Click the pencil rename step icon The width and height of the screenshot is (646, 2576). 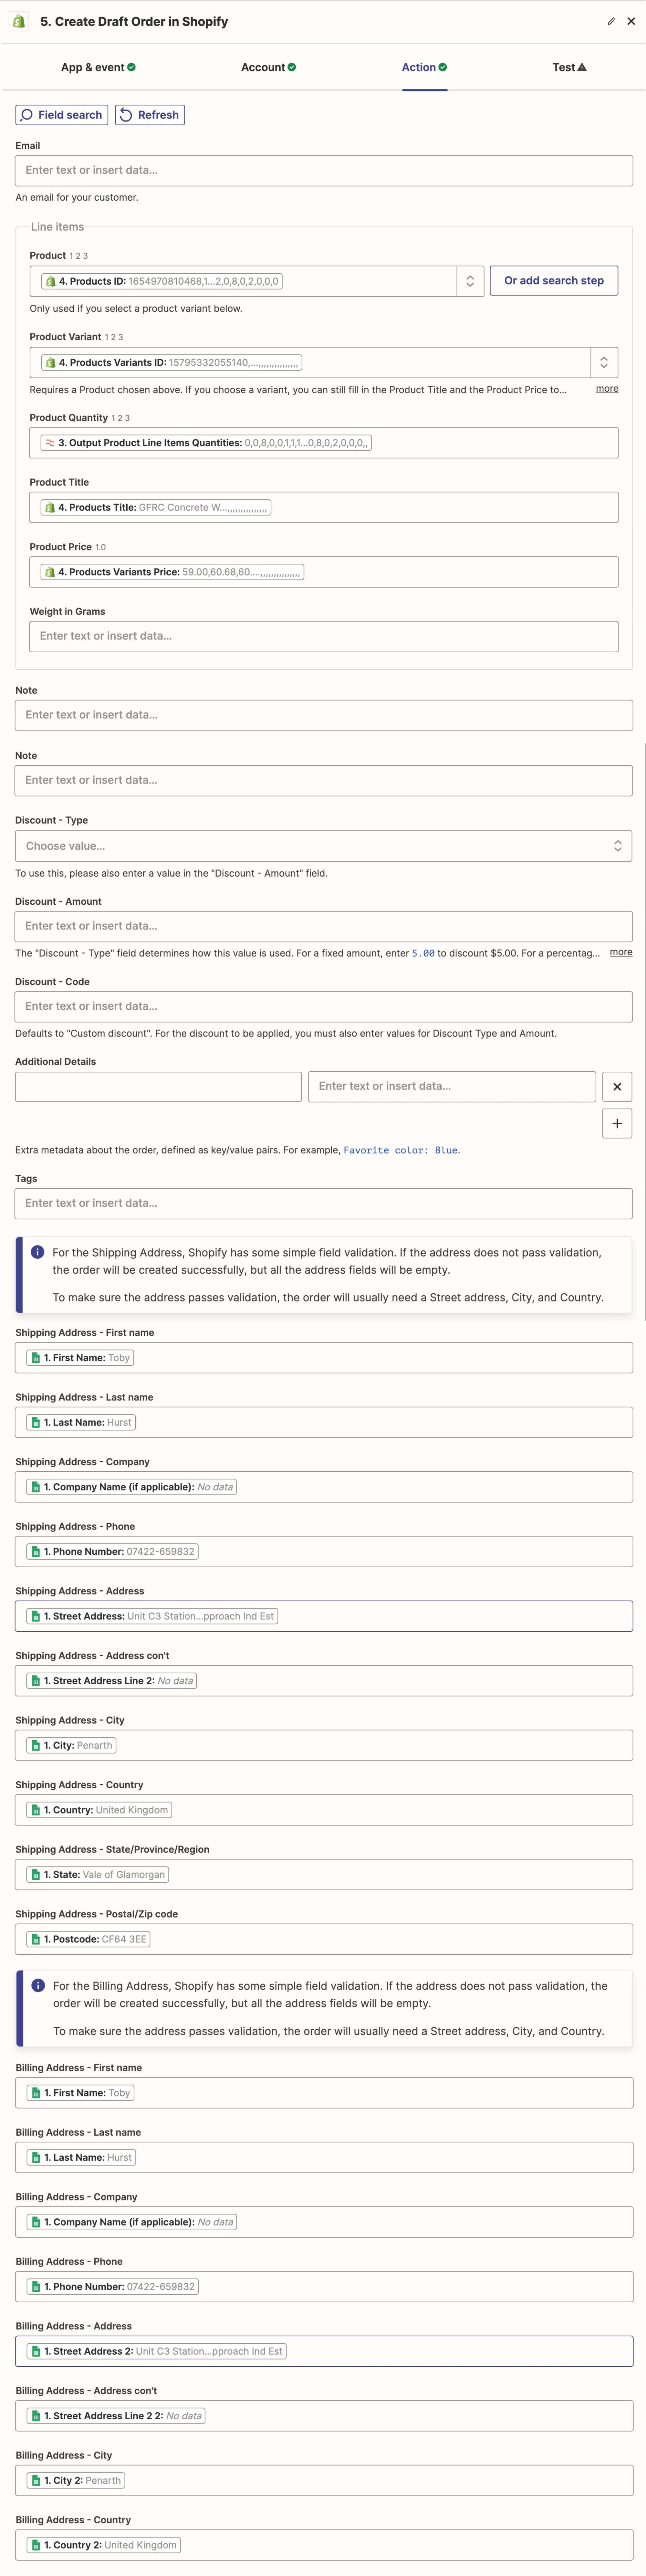[x=611, y=21]
